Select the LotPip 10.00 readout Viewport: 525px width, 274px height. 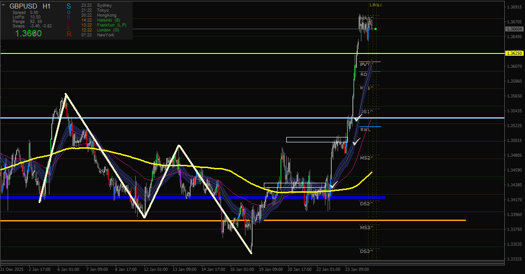(27, 17)
